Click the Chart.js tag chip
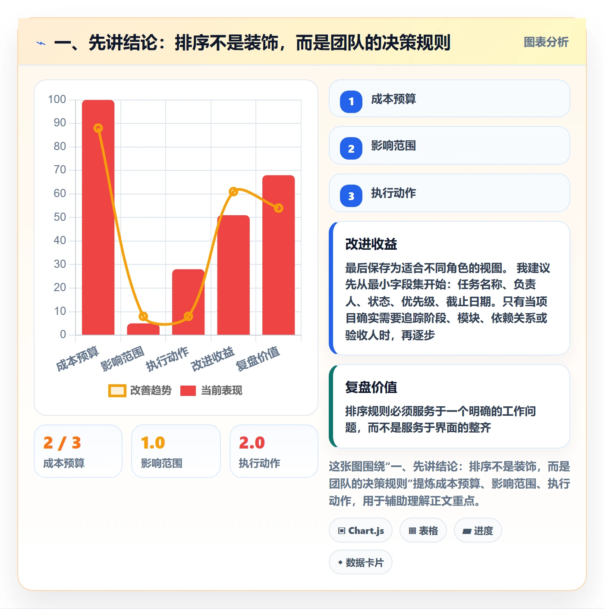 coord(361,531)
